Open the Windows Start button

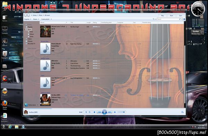pos(3,127)
